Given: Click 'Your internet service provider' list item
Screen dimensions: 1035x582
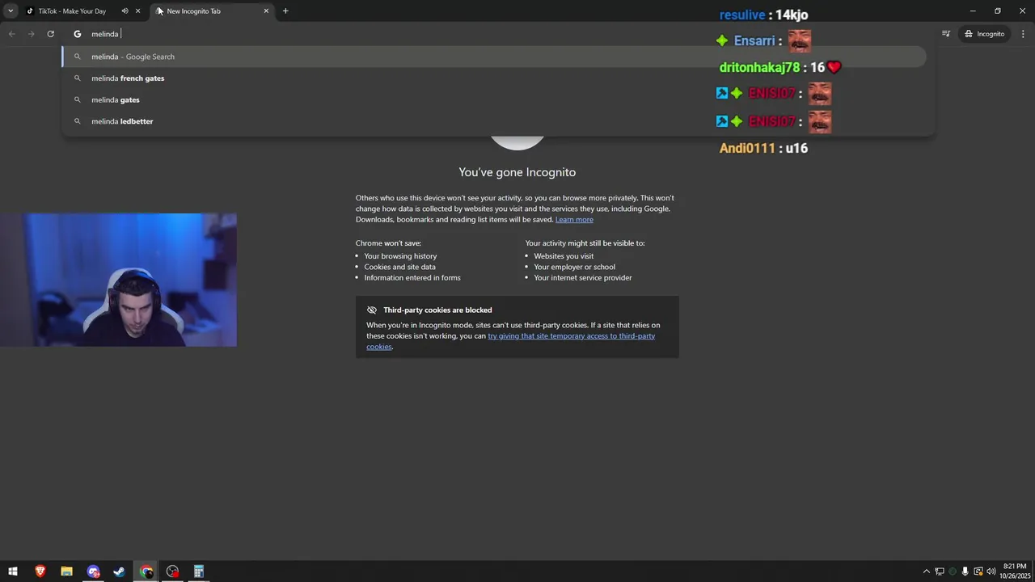Looking at the screenshot, I should pyautogui.click(x=583, y=277).
